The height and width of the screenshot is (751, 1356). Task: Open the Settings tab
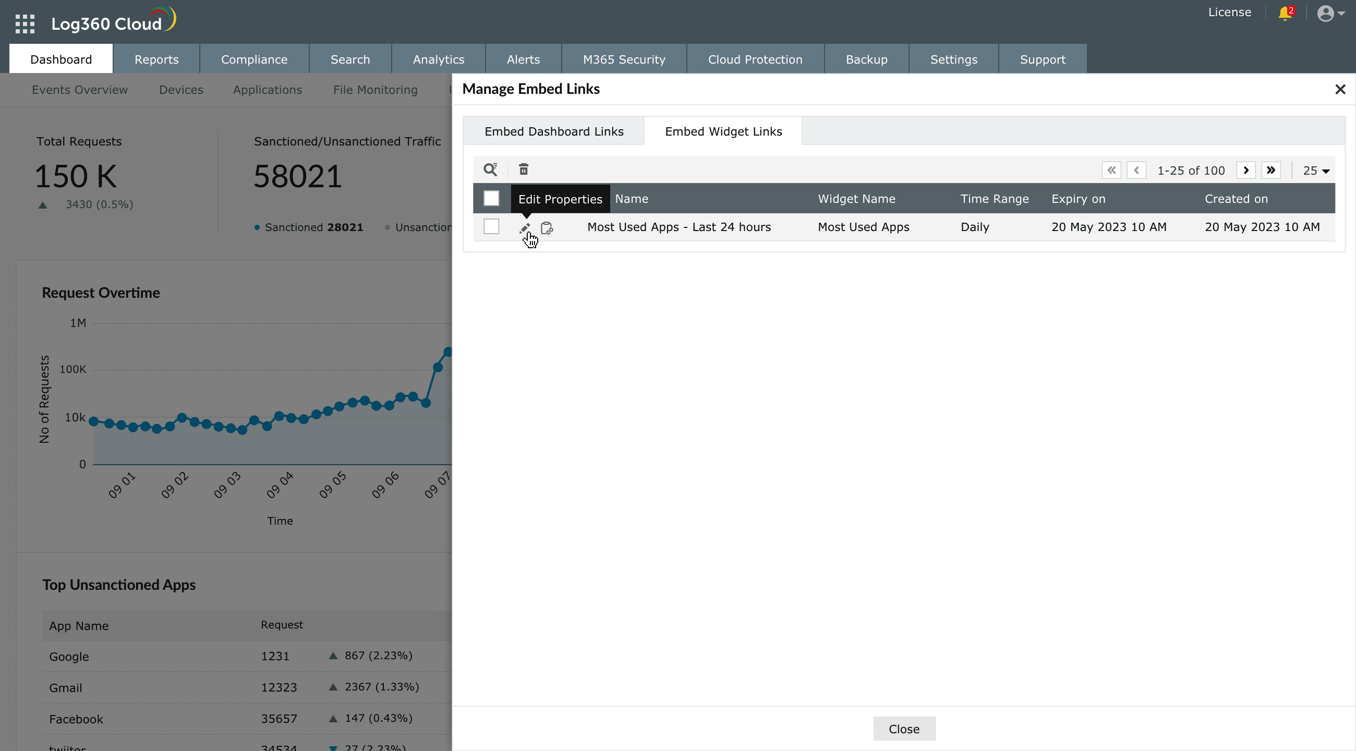click(x=953, y=59)
